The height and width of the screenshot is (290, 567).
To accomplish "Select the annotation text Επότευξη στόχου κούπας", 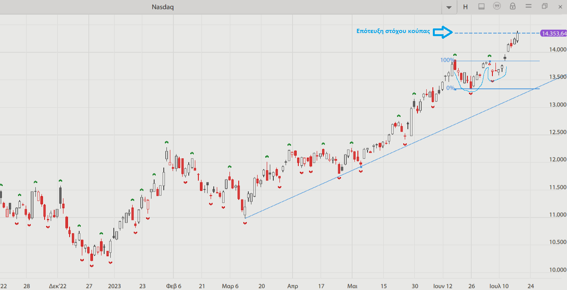I will pyautogui.click(x=393, y=31).
